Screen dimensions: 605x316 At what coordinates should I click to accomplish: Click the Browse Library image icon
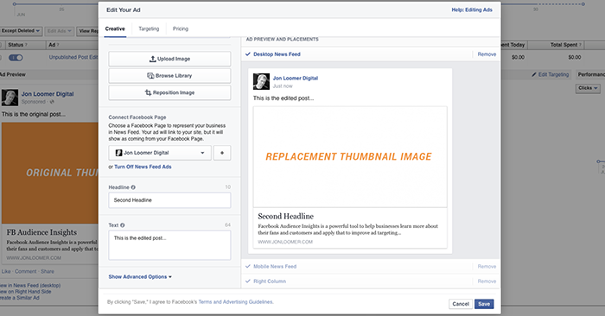[x=150, y=76]
